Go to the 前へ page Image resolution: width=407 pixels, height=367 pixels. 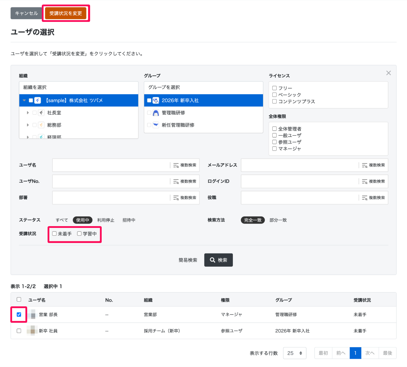(x=341, y=353)
